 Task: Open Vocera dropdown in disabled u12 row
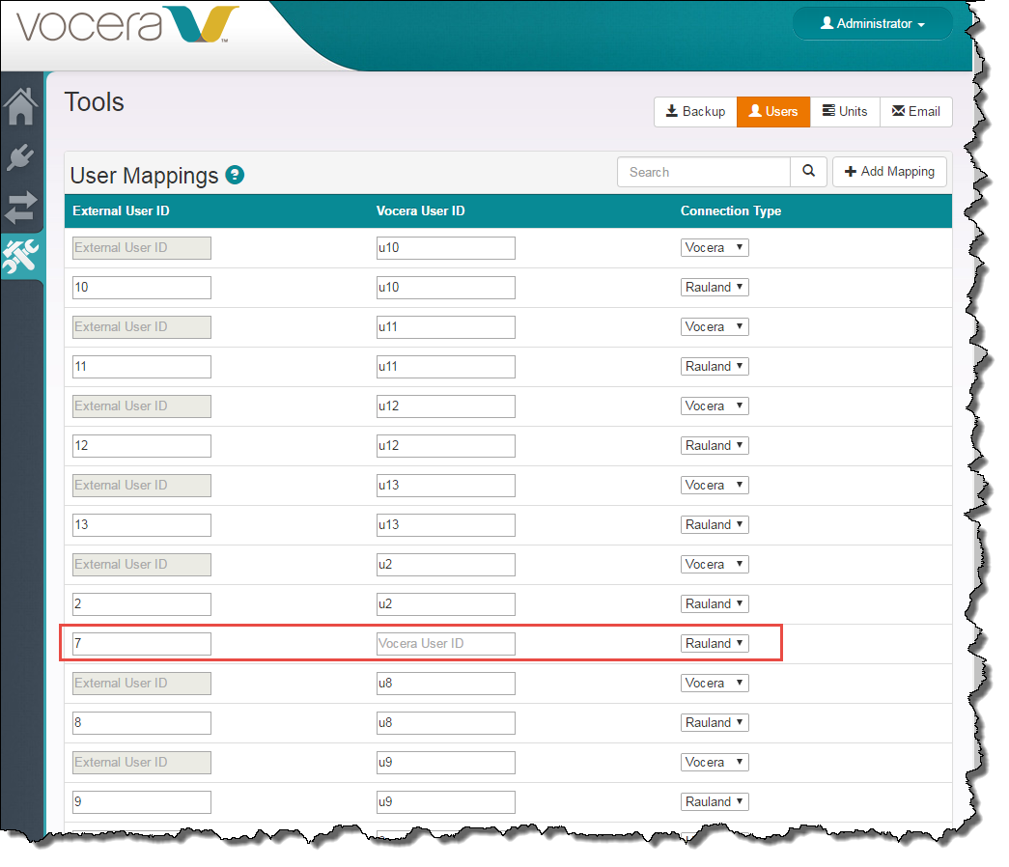pos(715,406)
